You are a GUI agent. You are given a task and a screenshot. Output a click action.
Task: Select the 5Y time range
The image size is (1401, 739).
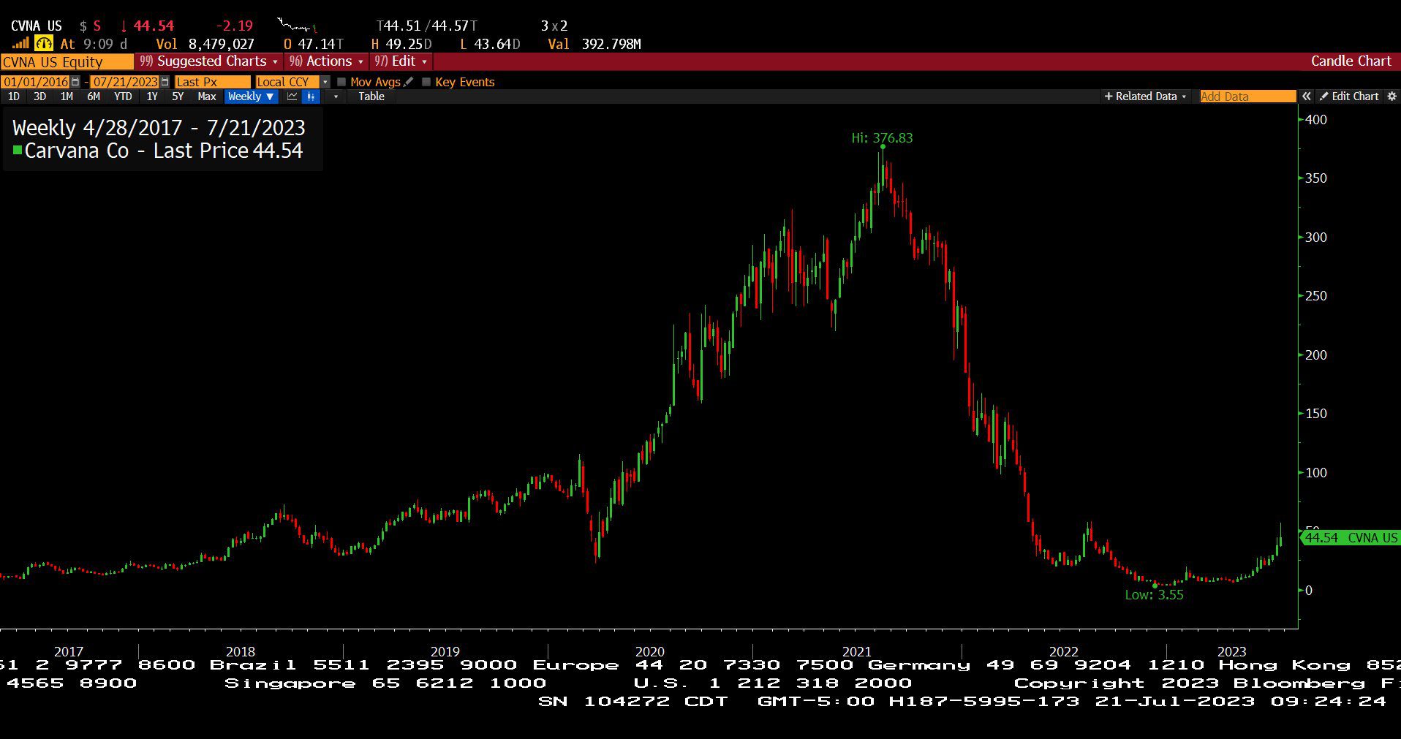(x=178, y=96)
